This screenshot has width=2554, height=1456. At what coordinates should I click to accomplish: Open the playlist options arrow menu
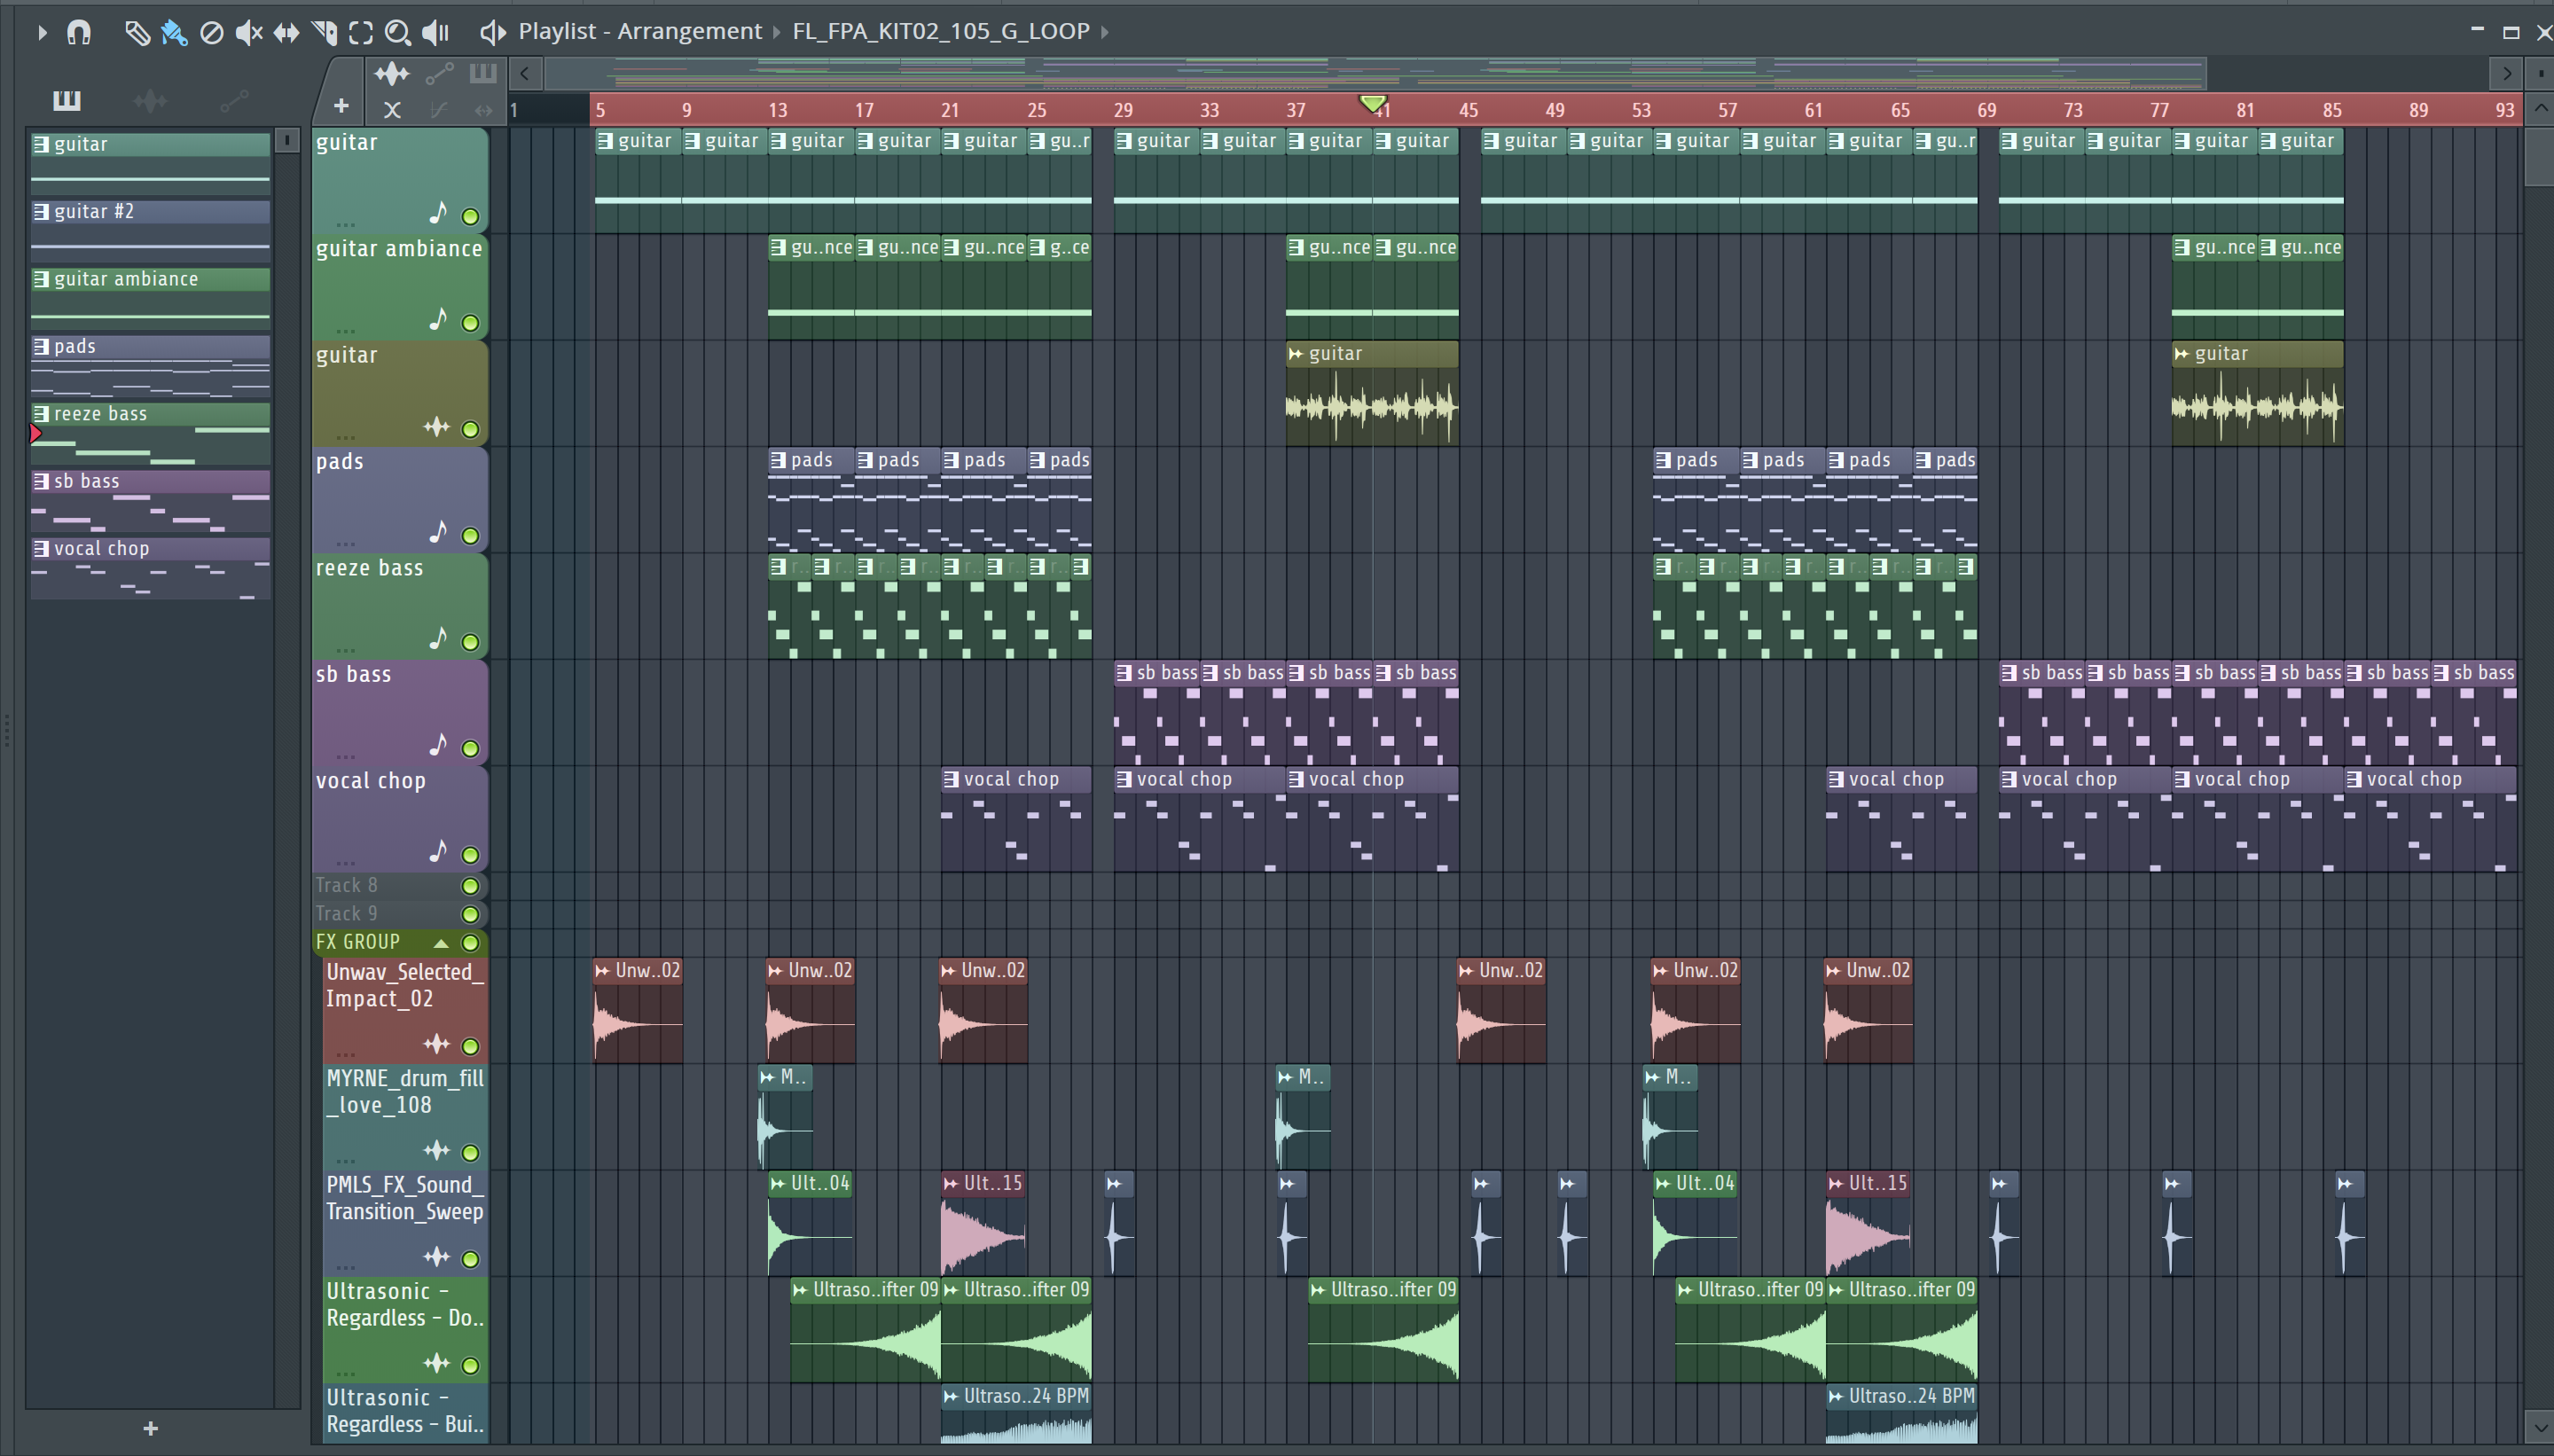41,32
